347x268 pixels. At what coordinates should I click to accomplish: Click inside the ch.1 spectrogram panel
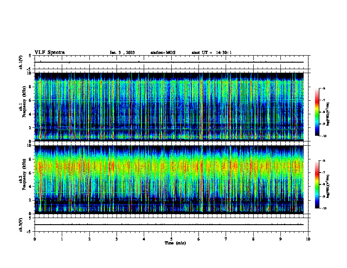(169, 107)
